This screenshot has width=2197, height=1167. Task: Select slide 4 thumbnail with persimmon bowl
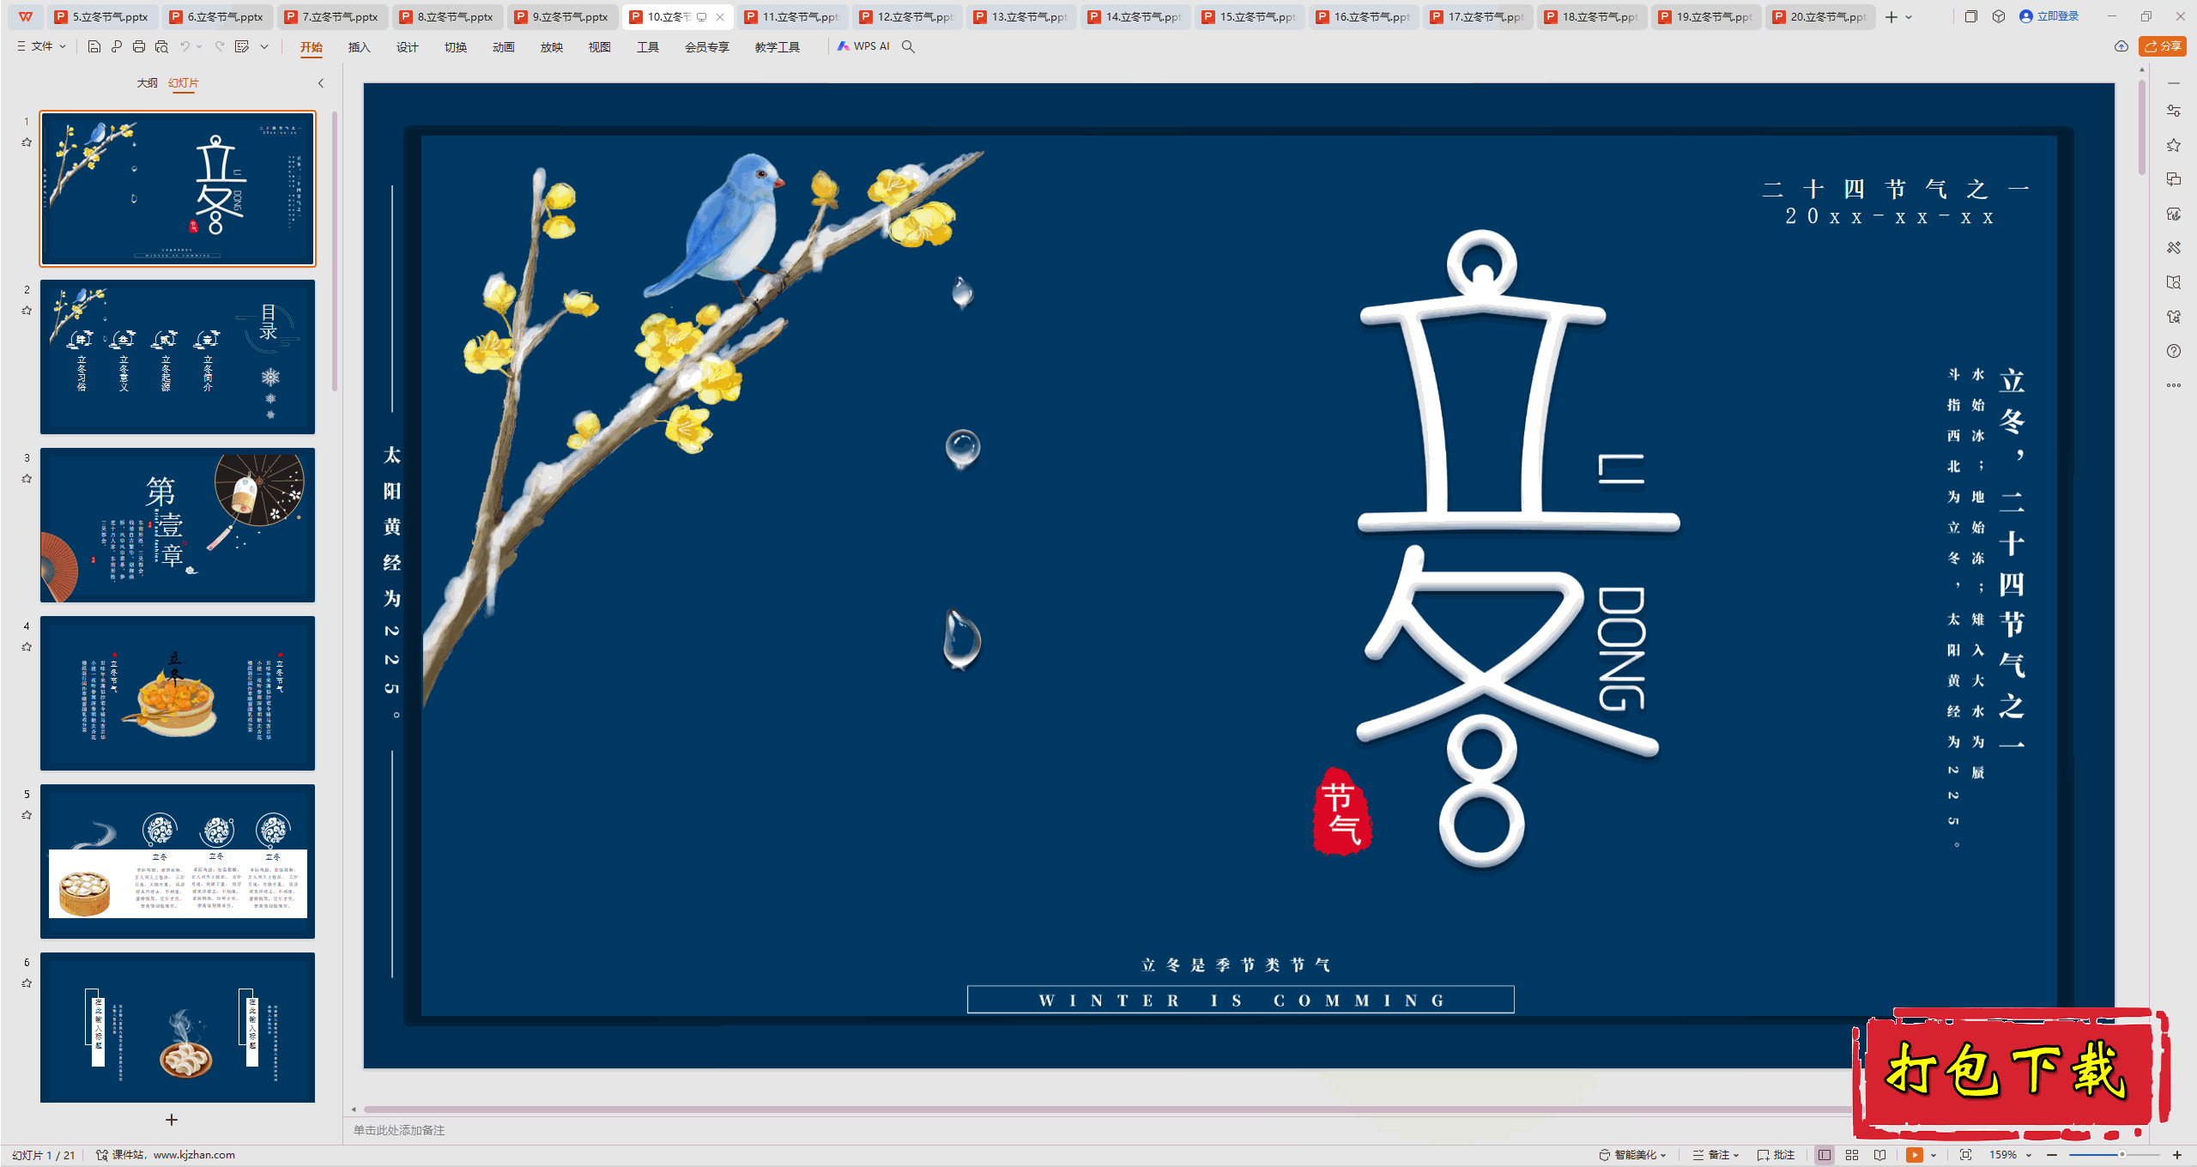click(x=178, y=693)
